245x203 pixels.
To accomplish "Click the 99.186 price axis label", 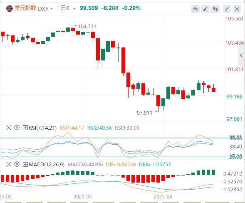I will tap(235, 96).
